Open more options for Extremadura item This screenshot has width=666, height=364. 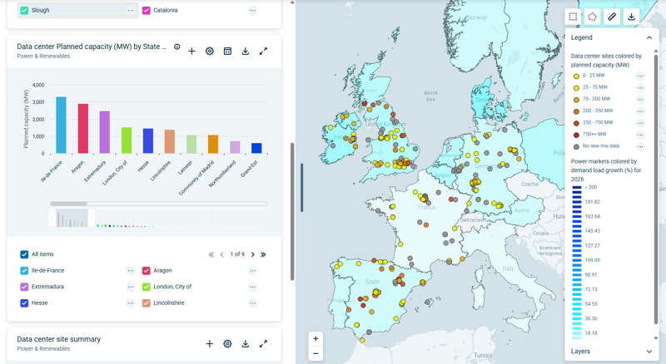tap(131, 287)
